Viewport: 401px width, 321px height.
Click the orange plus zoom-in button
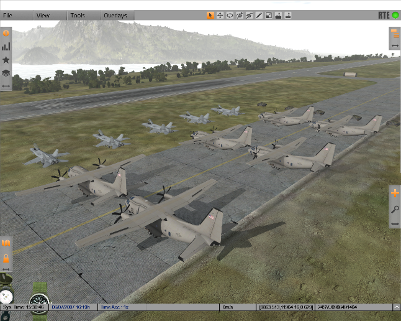pos(395,193)
